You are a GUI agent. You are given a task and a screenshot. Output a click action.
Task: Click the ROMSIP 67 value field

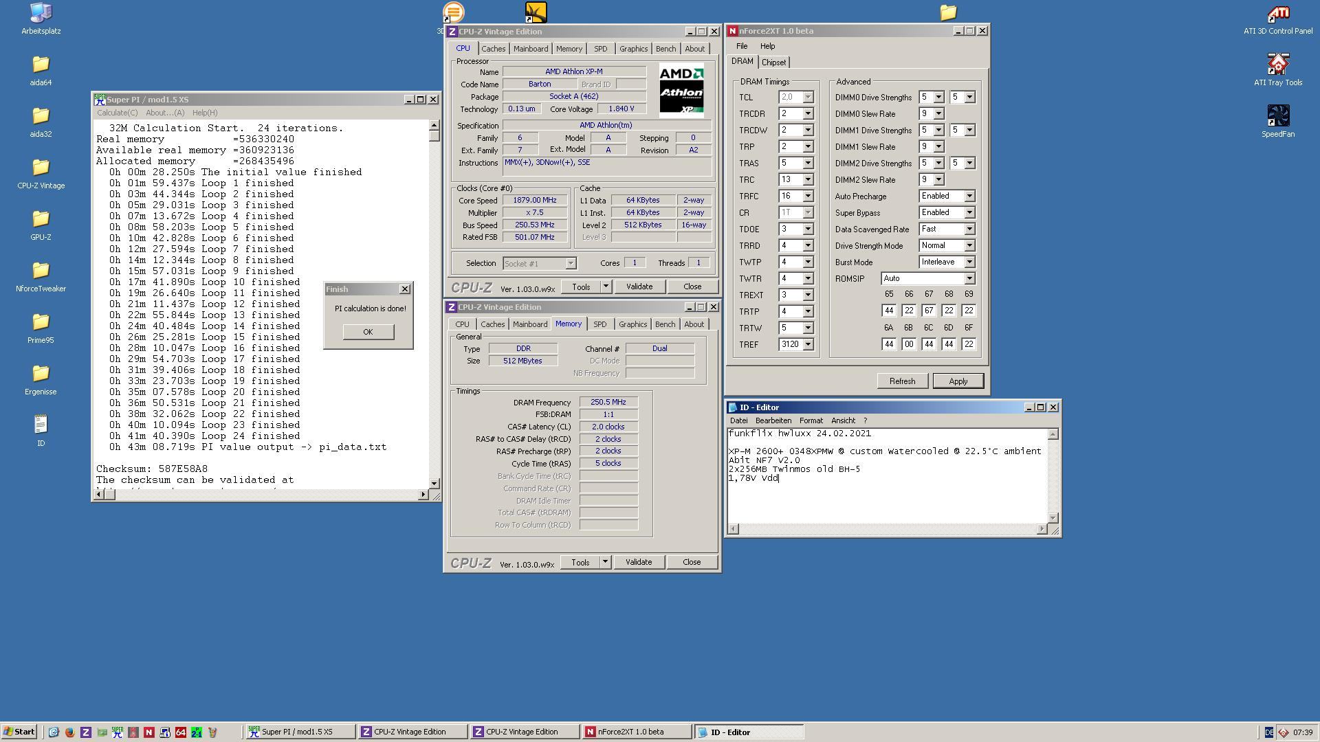click(928, 311)
